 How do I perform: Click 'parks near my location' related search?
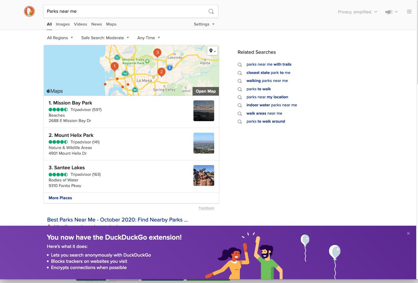click(267, 97)
